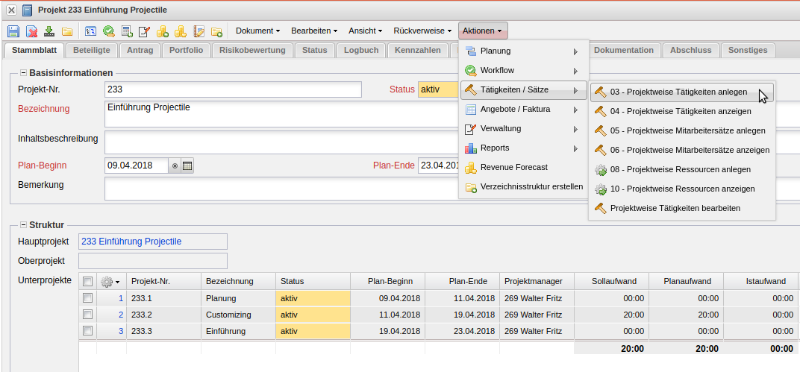
Task: Check the box for subproject 233.1 Planung
Action: click(87, 298)
